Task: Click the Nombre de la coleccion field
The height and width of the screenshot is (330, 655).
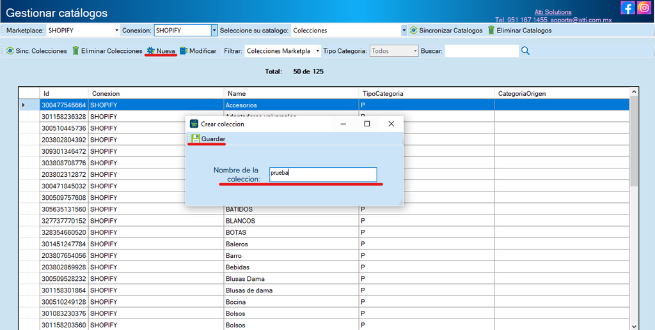Action: click(323, 175)
